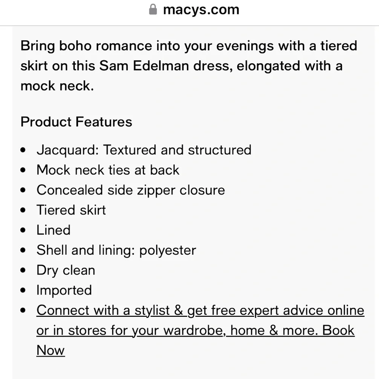This screenshot has width=379, height=379.
Task: Click the Dry clean care text
Action: (x=66, y=270)
